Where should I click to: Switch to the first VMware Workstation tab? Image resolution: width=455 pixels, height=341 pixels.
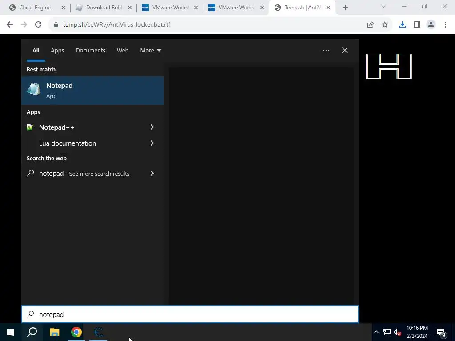pos(170,8)
